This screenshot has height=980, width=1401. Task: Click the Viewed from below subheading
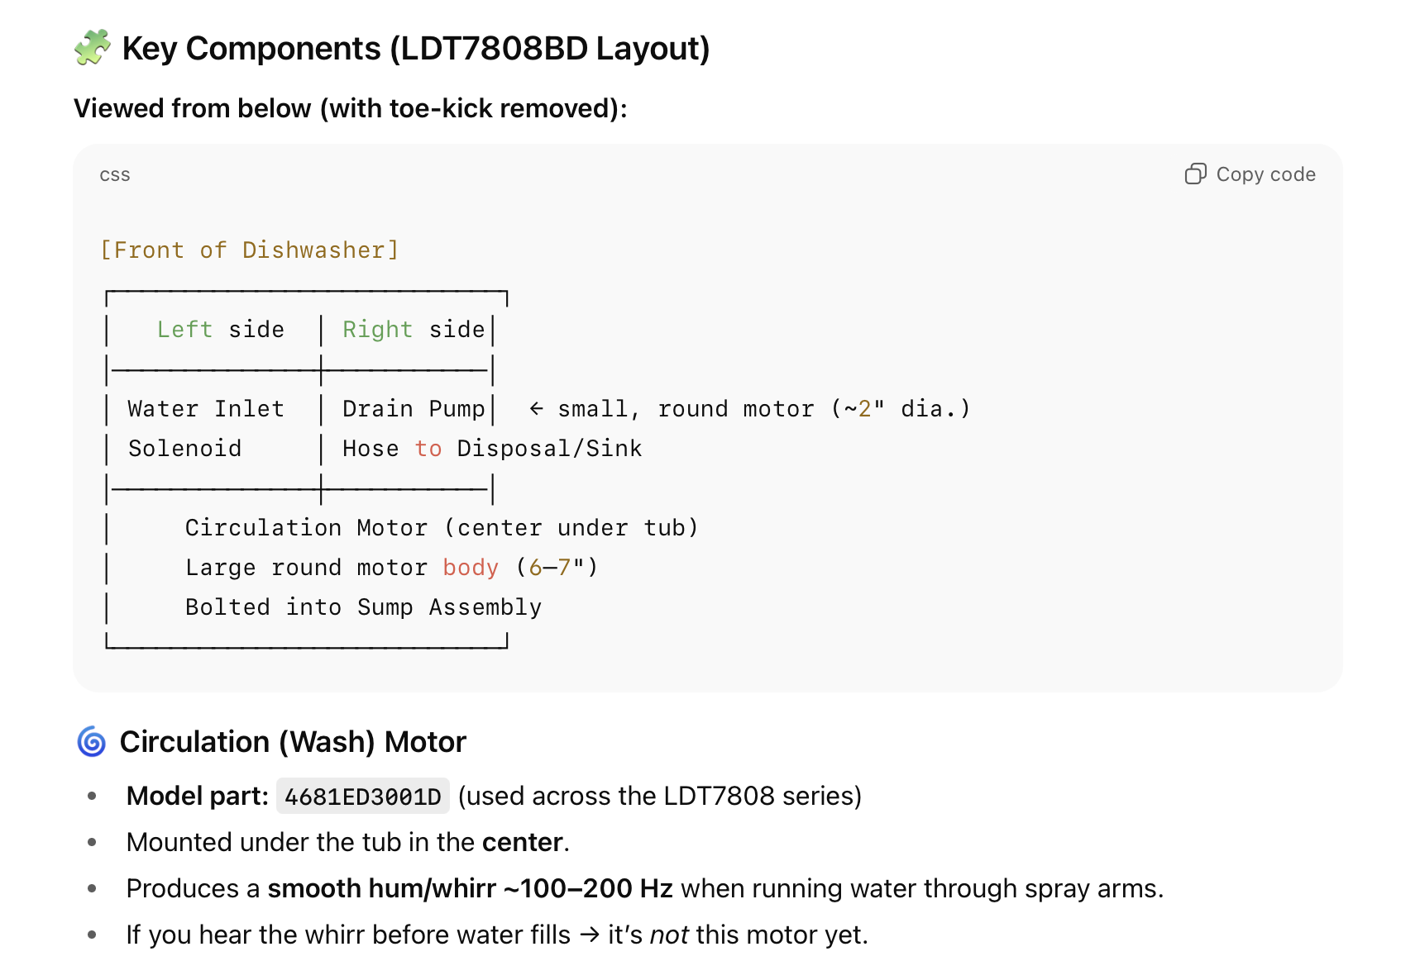pyautogui.click(x=350, y=108)
